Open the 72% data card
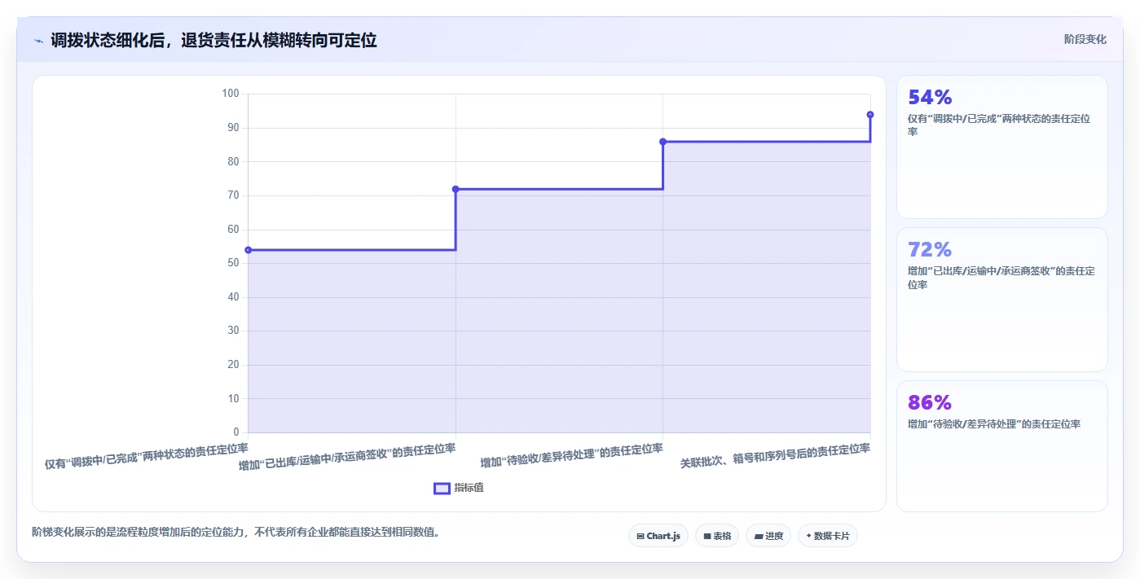 coord(1002,300)
